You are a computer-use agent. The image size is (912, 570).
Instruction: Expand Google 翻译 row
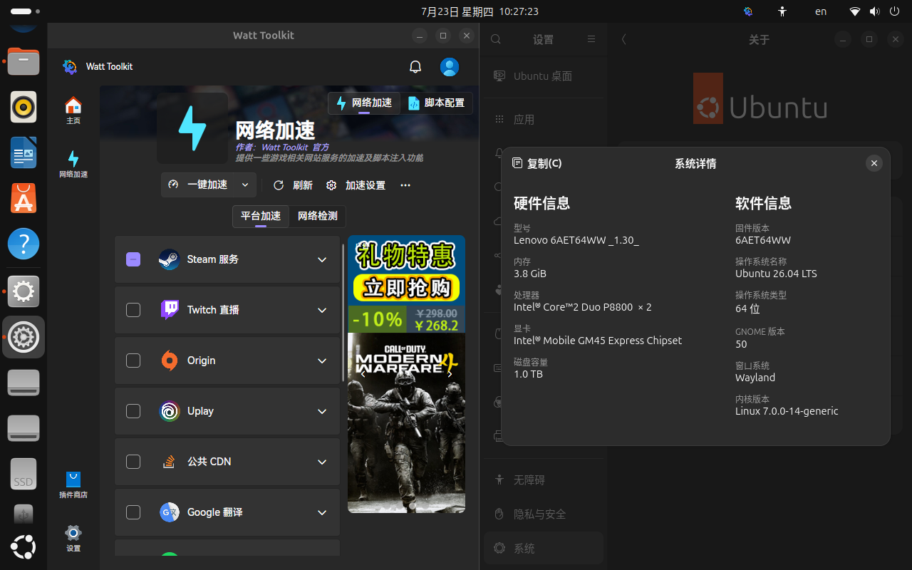(x=322, y=513)
